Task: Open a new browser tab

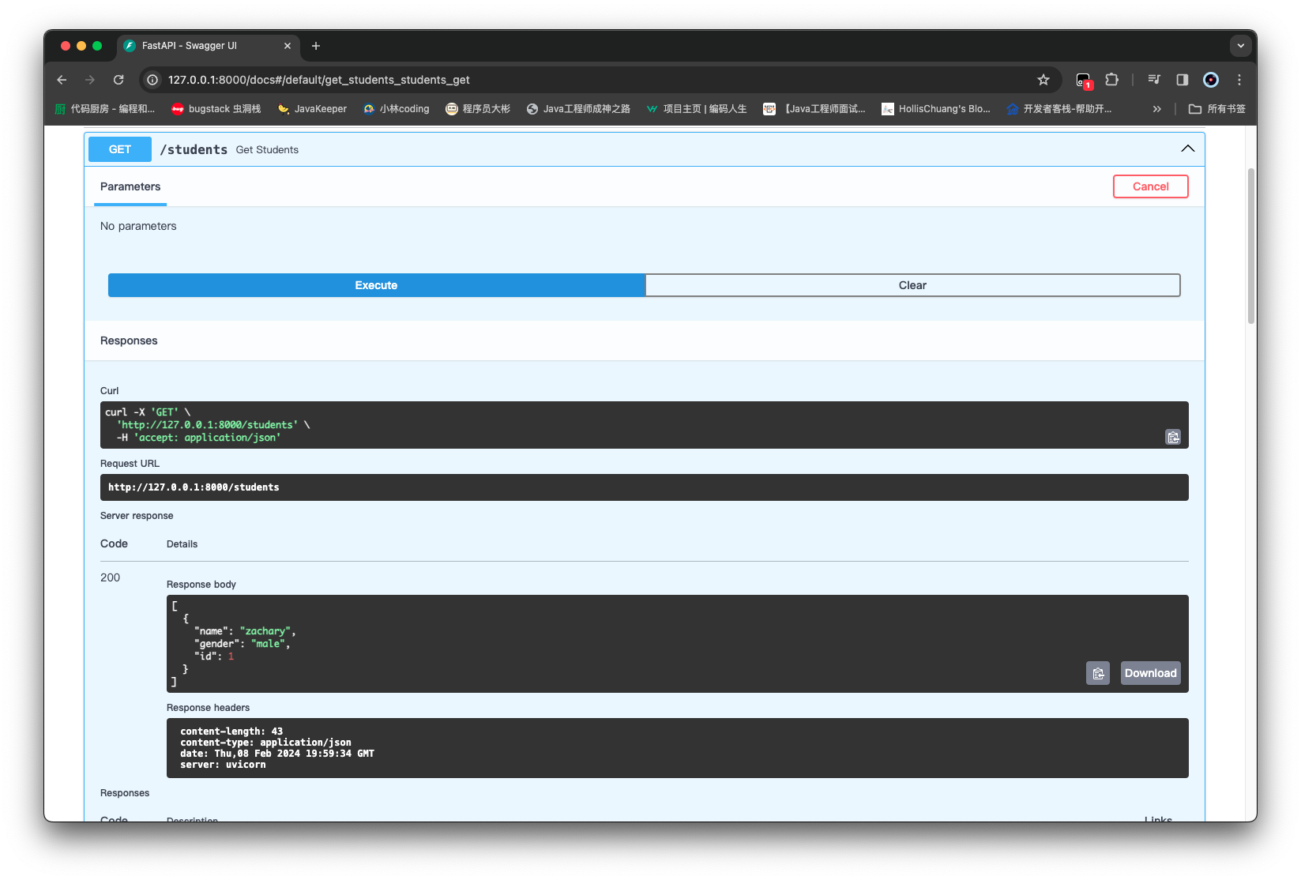Action: (316, 46)
